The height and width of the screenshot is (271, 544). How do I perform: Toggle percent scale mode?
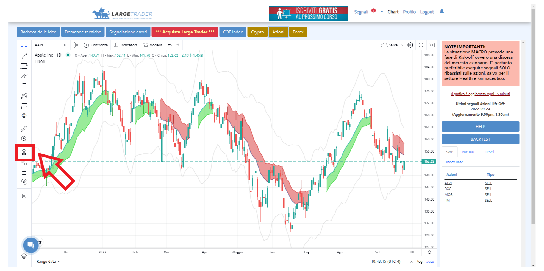(x=411, y=261)
